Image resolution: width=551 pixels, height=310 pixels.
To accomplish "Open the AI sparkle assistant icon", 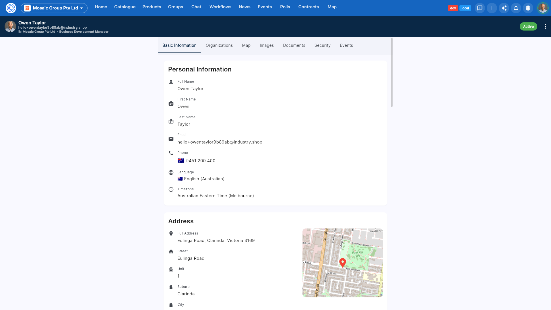I will 504,8.
